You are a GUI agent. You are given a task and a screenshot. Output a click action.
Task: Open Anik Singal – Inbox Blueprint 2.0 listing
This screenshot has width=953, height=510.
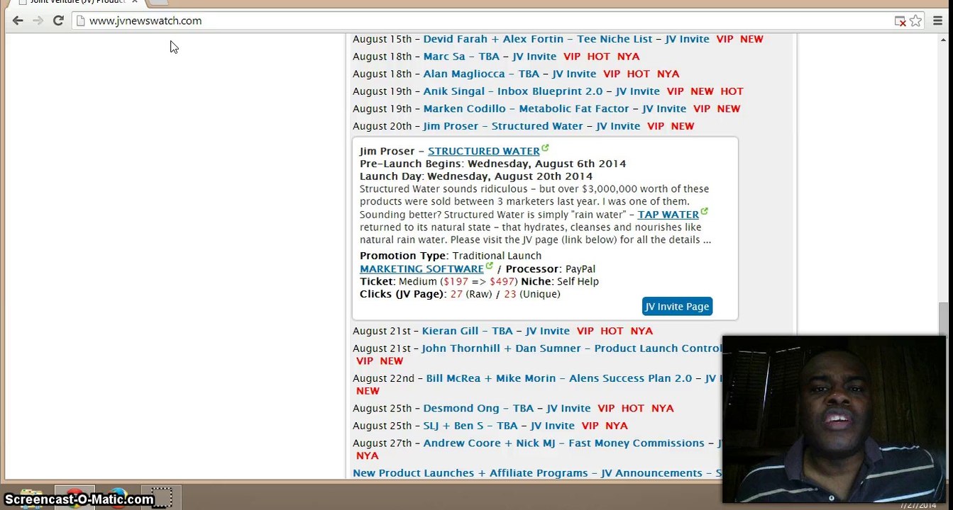(513, 91)
